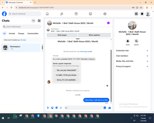Click the Fix now backup link
This screenshot has height=123, width=154.
[23, 40]
